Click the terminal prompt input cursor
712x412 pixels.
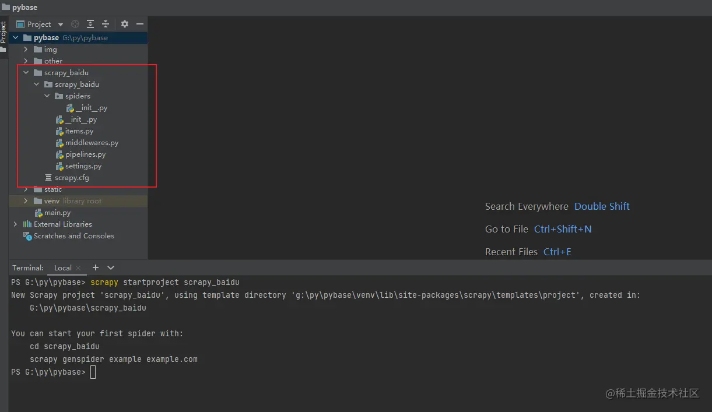coord(93,372)
